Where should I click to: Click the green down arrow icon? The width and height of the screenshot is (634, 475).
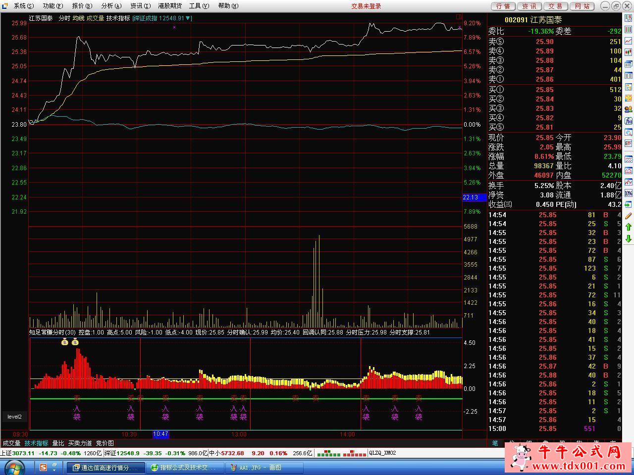pos(628,239)
